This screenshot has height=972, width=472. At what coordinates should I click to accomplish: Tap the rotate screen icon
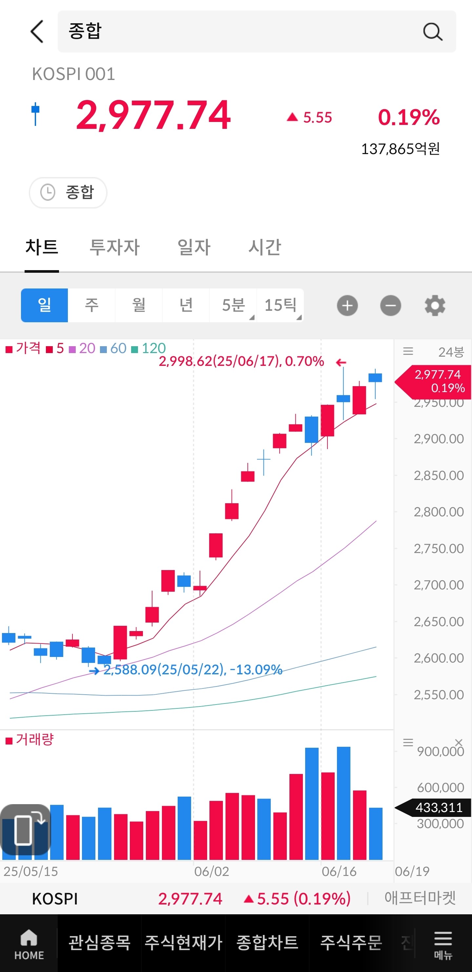[x=26, y=829]
